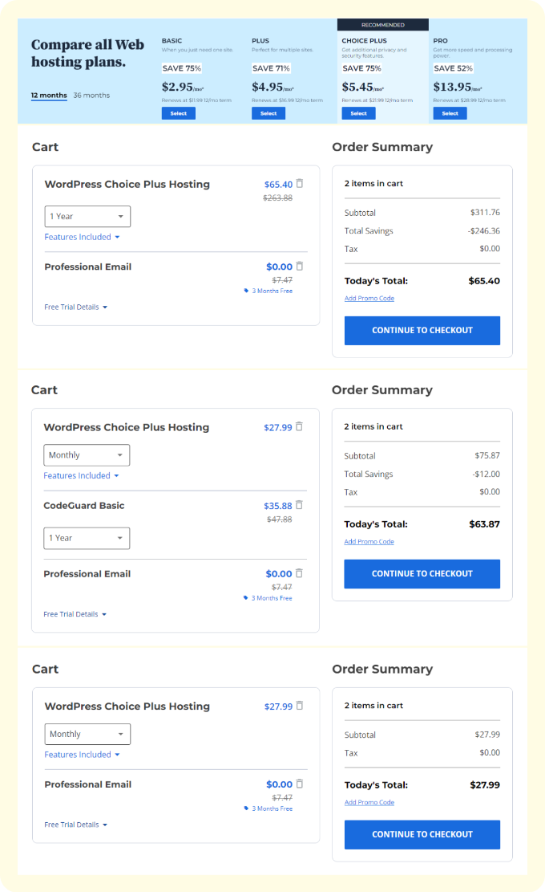The width and height of the screenshot is (545, 892).
Task: Click Continue to Checkout for the $27.99 total
Action: pyautogui.click(x=422, y=834)
